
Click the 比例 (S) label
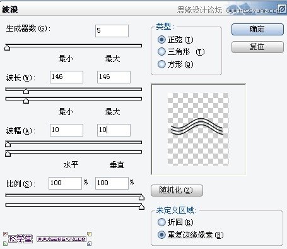point(21,184)
